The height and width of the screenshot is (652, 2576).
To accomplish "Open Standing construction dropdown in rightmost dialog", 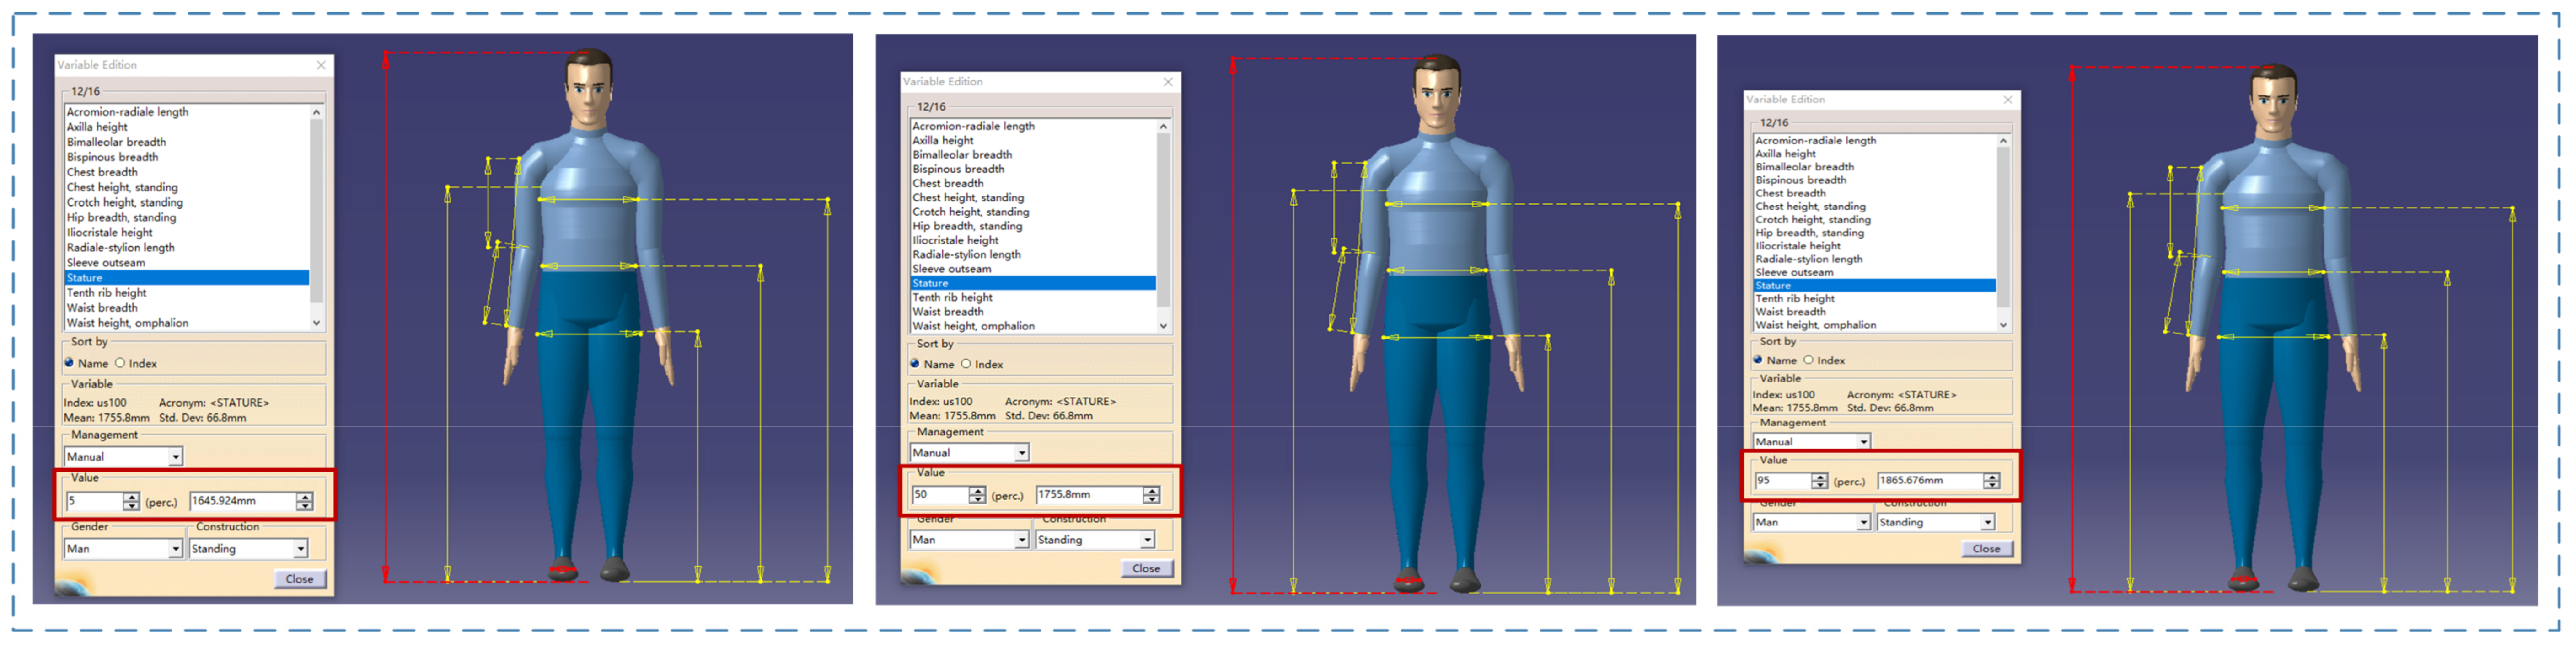I will coord(1987,523).
